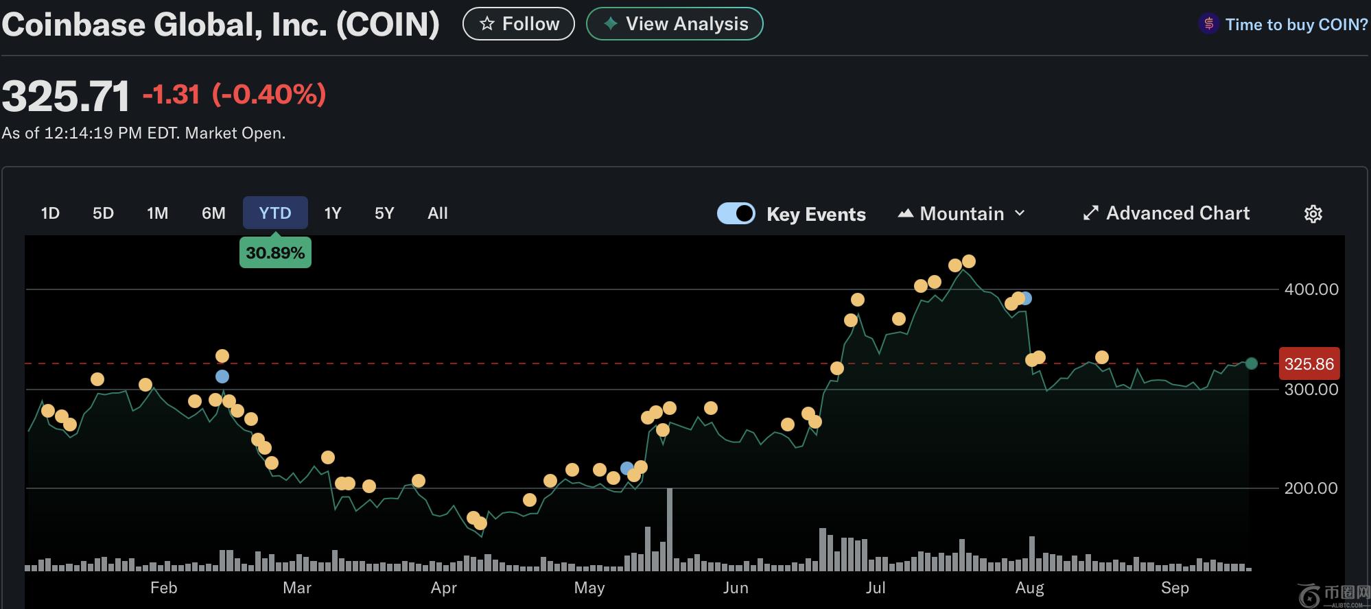Viewport: 1371px width, 609px height.
Task: Click the chevron next to Mountain
Action: (x=1020, y=213)
